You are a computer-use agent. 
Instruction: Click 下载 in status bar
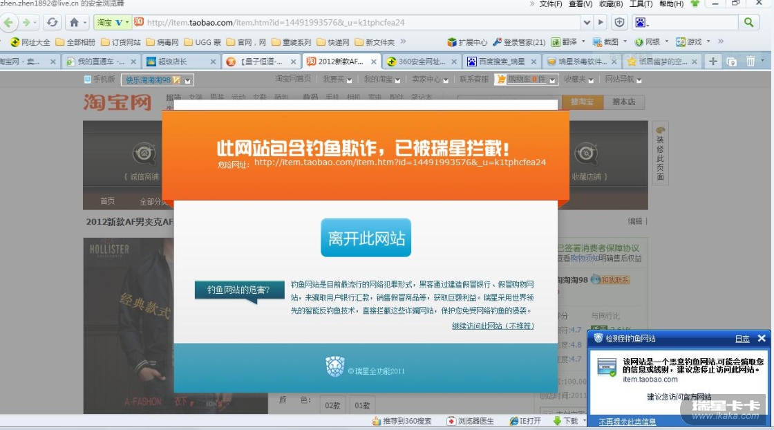566,420
